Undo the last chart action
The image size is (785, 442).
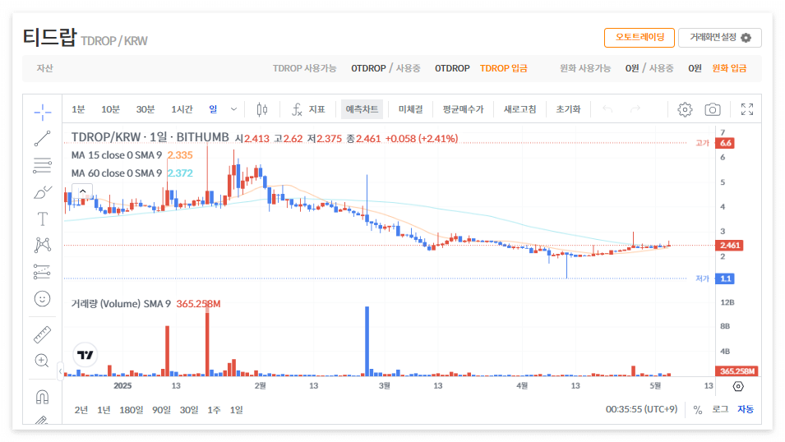point(607,109)
